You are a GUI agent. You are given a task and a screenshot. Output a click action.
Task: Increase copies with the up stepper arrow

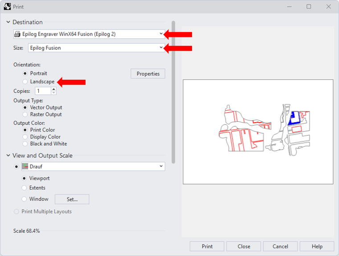point(54,89)
